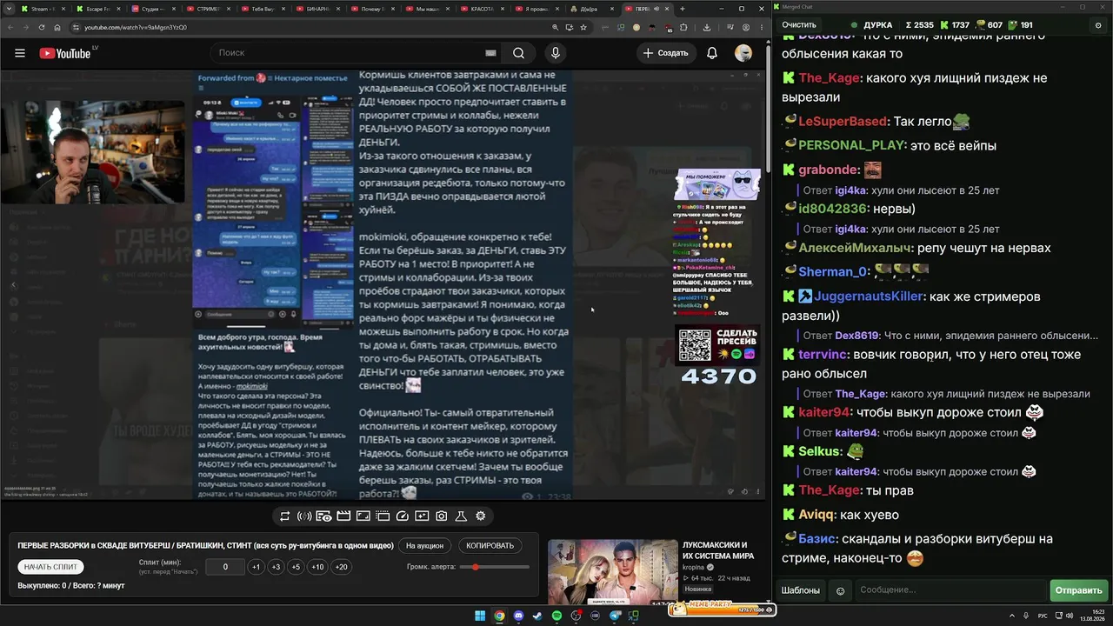Click 'Очистить' in Merged Chat
Image resolution: width=1113 pixels, height=626 pixels.
(x=799, y=25)
